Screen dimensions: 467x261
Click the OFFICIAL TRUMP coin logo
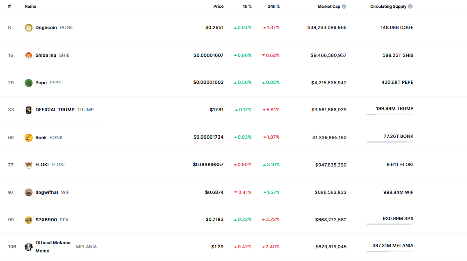(x=29, y=110)
